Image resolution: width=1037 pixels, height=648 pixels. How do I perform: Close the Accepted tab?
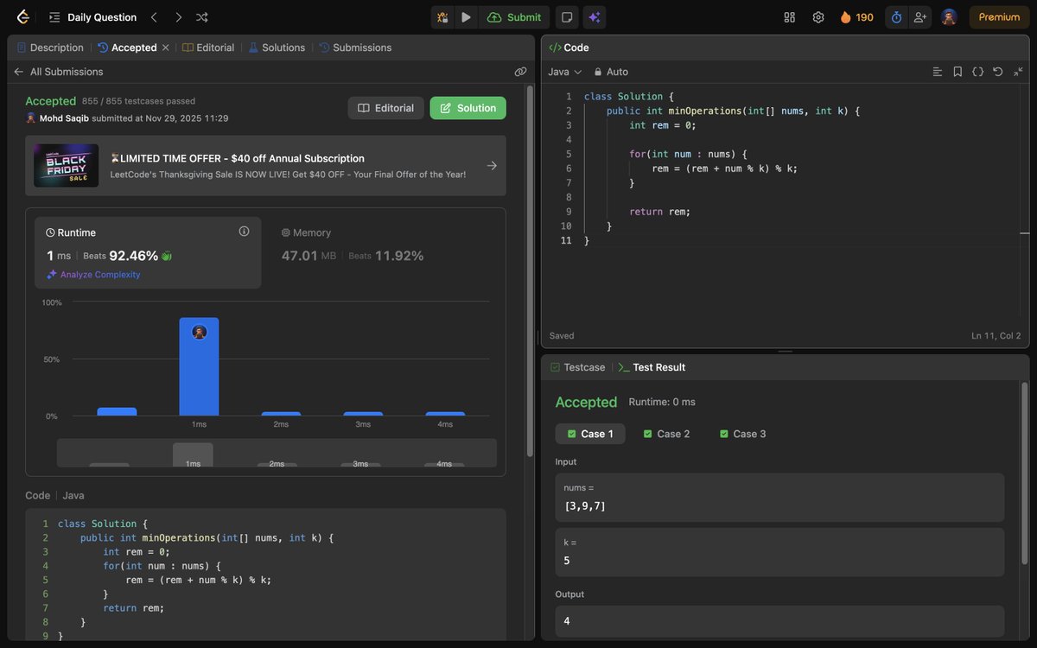click(x=165, y=48)
